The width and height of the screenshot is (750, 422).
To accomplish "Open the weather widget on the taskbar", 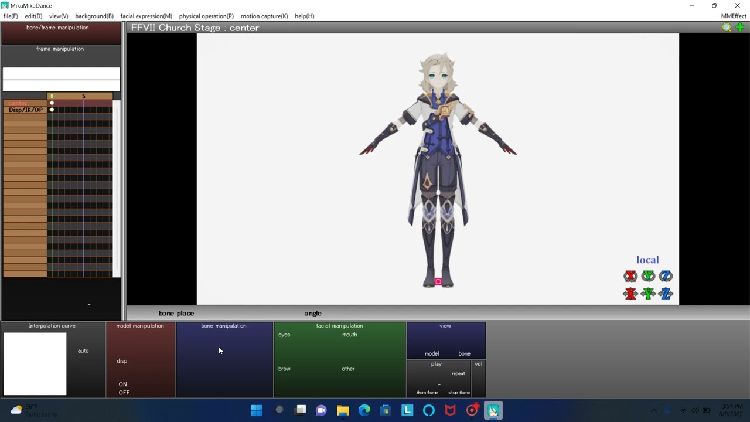I will 34,410.
